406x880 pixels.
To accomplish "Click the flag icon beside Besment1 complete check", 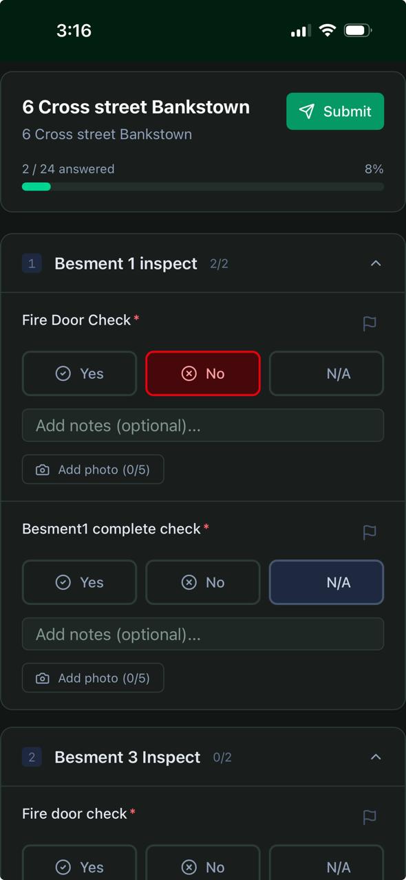I will 370,532.
